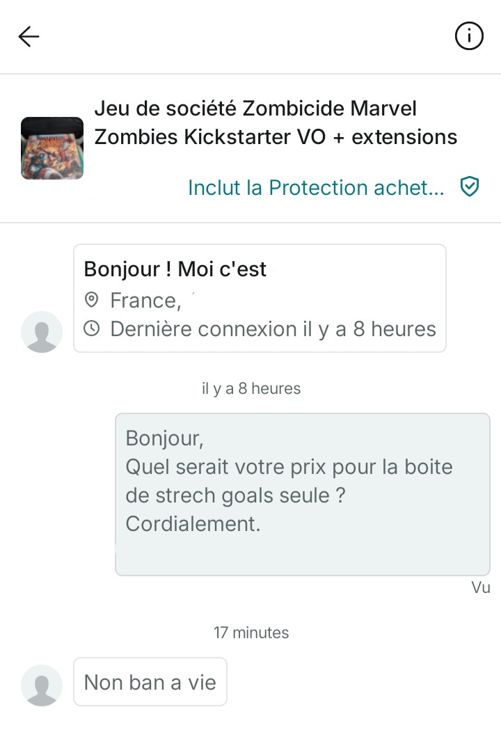Tap the buyer protection shield icon
This screenshot has height=735, width=501.
click(469, 187)
